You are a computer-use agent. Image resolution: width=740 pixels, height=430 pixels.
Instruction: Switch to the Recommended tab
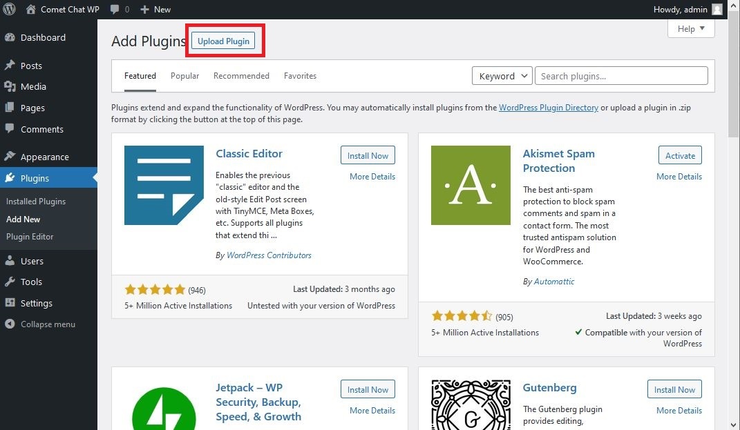coord(241,76)
